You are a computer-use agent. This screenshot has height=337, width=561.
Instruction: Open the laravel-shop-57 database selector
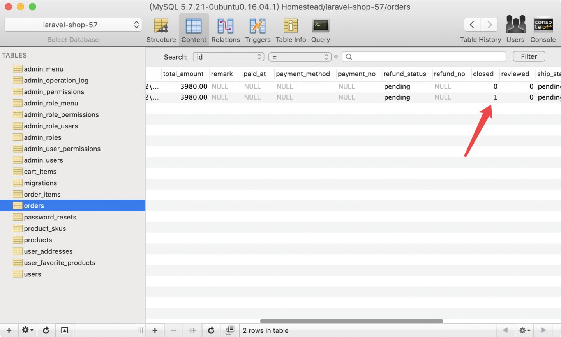(x=73, y=25)
